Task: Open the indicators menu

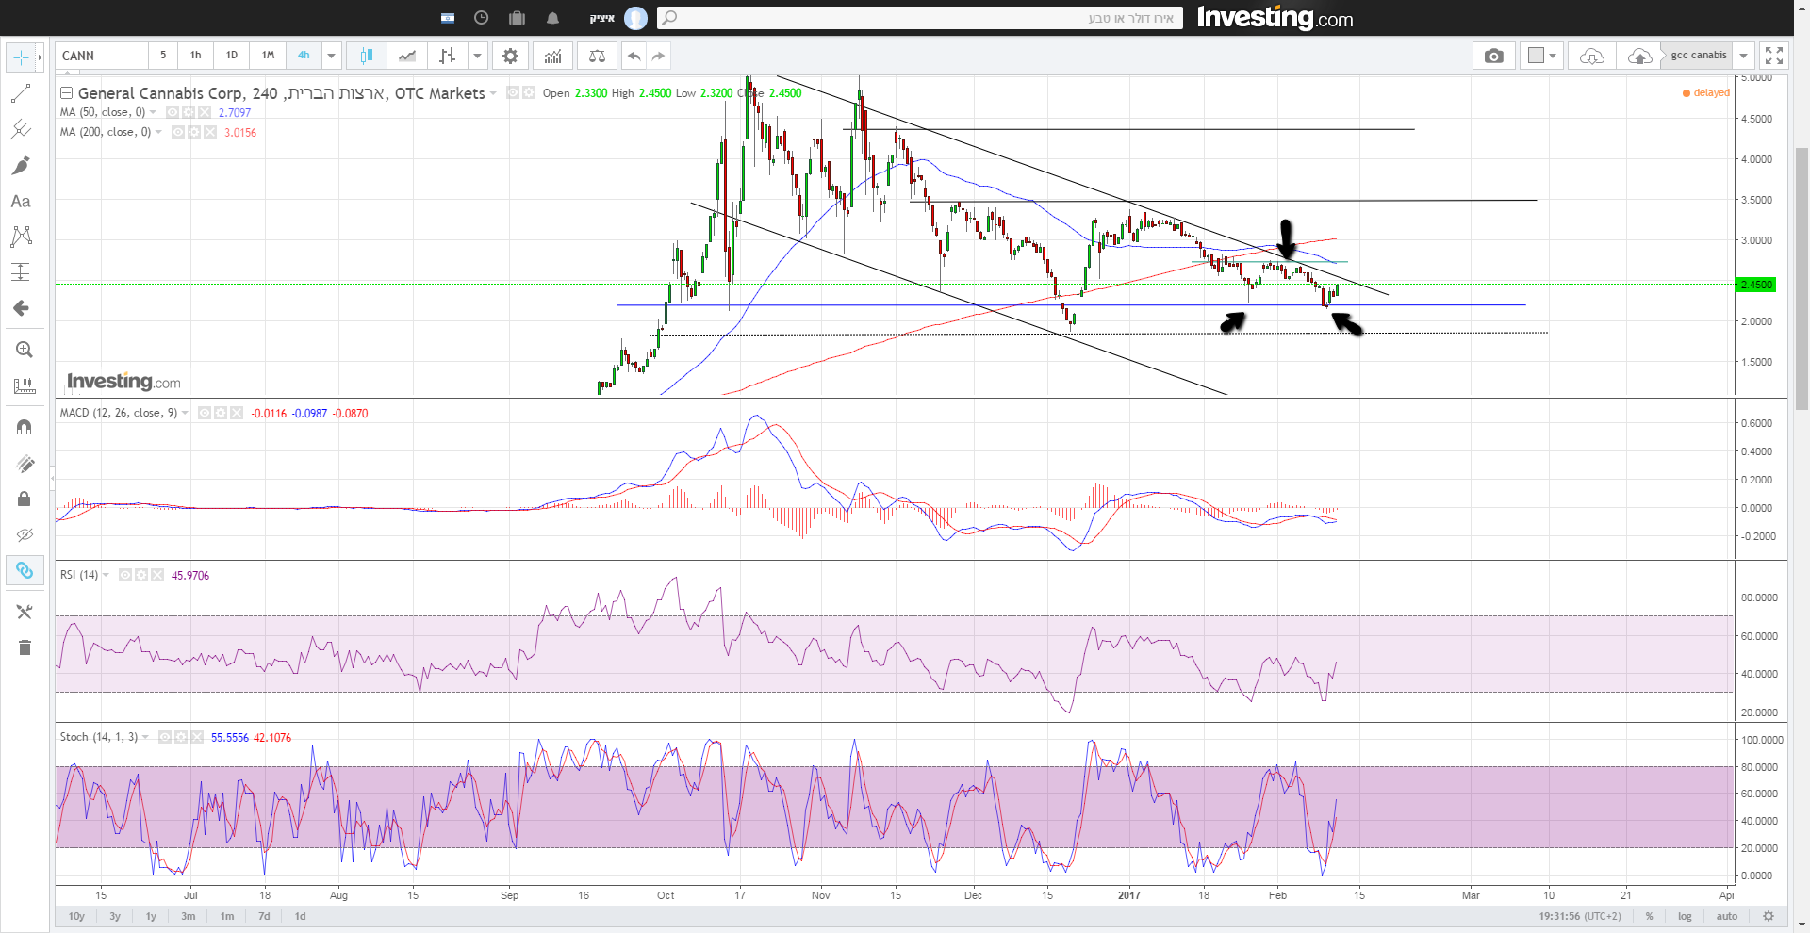Action: pyautogui.click(x=553, y=56)
